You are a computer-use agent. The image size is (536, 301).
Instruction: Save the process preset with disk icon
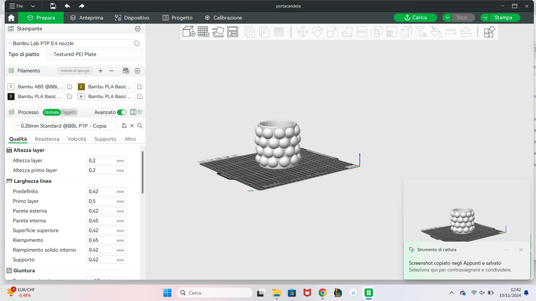coord(124,126)
